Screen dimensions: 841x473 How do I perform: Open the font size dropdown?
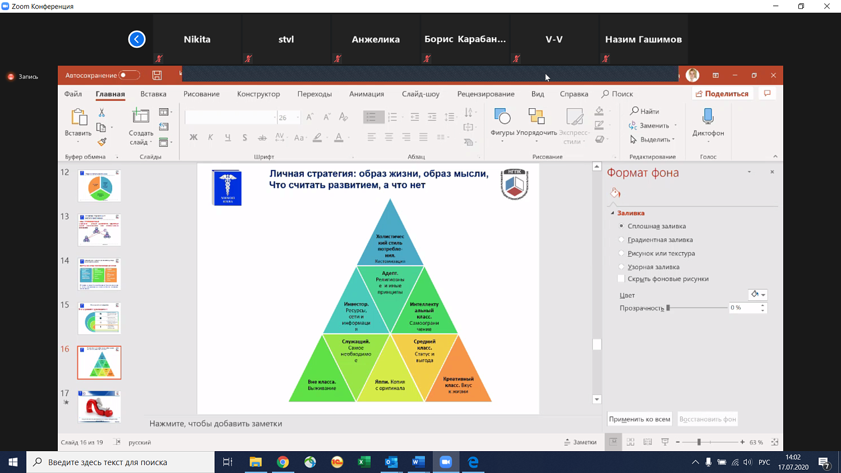[x=298, y=117]
